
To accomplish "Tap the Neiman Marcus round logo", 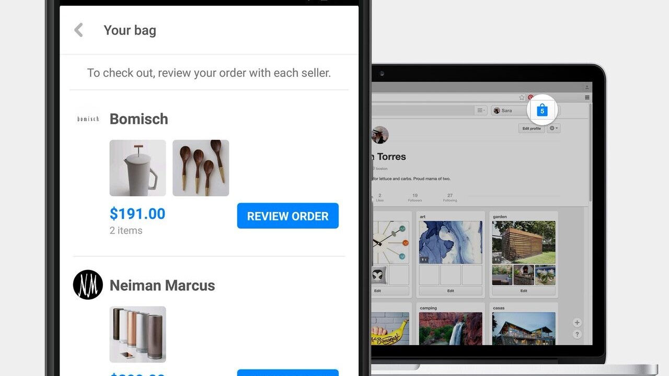I will point(88,285).
